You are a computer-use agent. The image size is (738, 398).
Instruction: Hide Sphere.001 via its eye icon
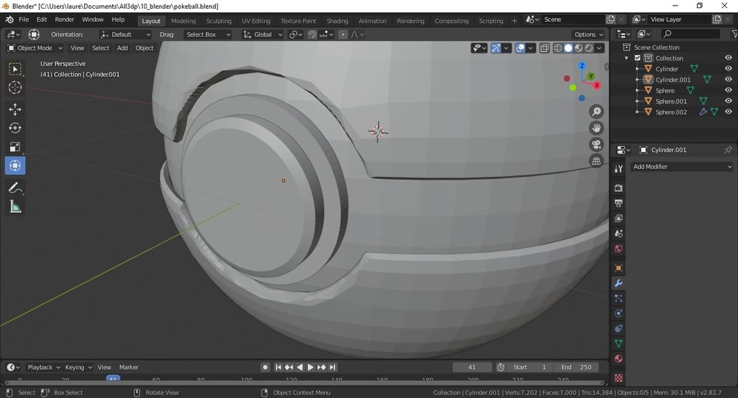point(728,101)
